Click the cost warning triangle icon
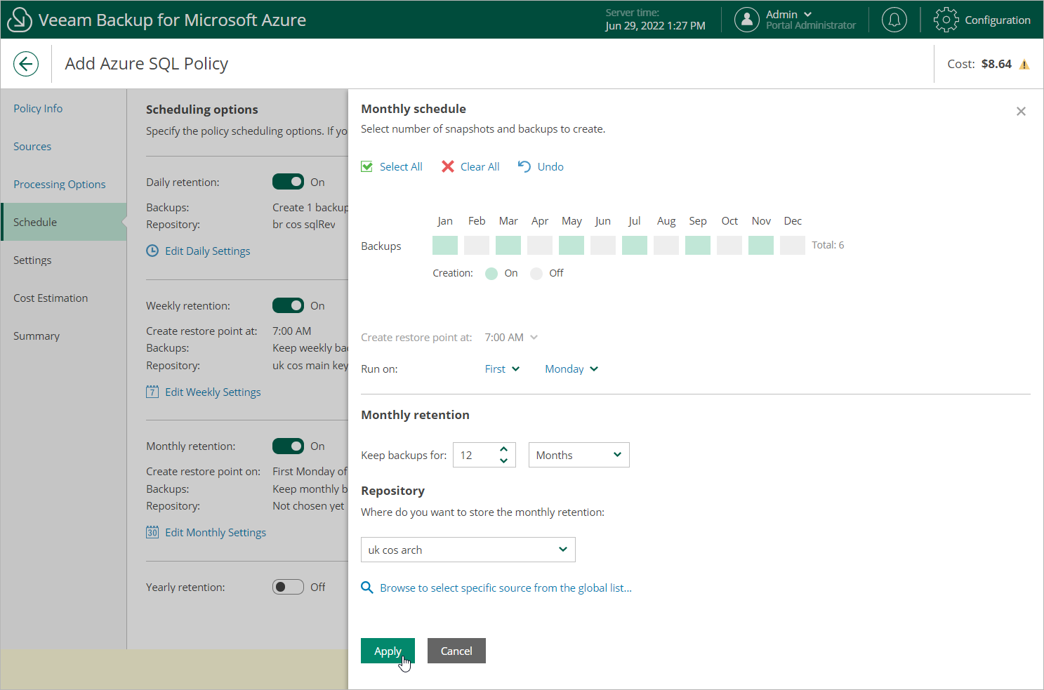1044x690 pixels. [x=1024, y=65]
